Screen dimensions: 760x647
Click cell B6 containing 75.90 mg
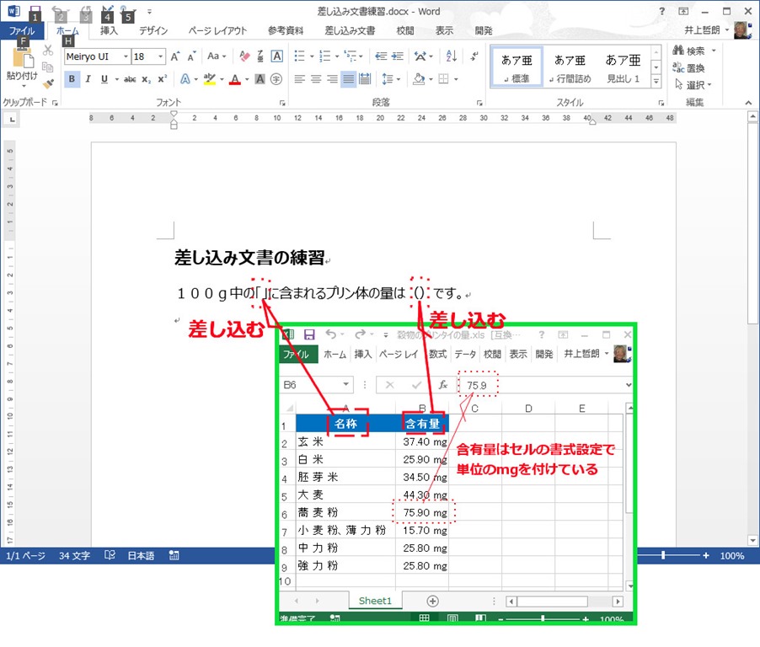(x=424, y=512)
